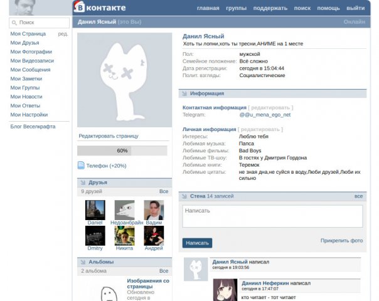The image size is (379, 301).
Task: Focus the Написать wall text area
Action: pos(272,216)
